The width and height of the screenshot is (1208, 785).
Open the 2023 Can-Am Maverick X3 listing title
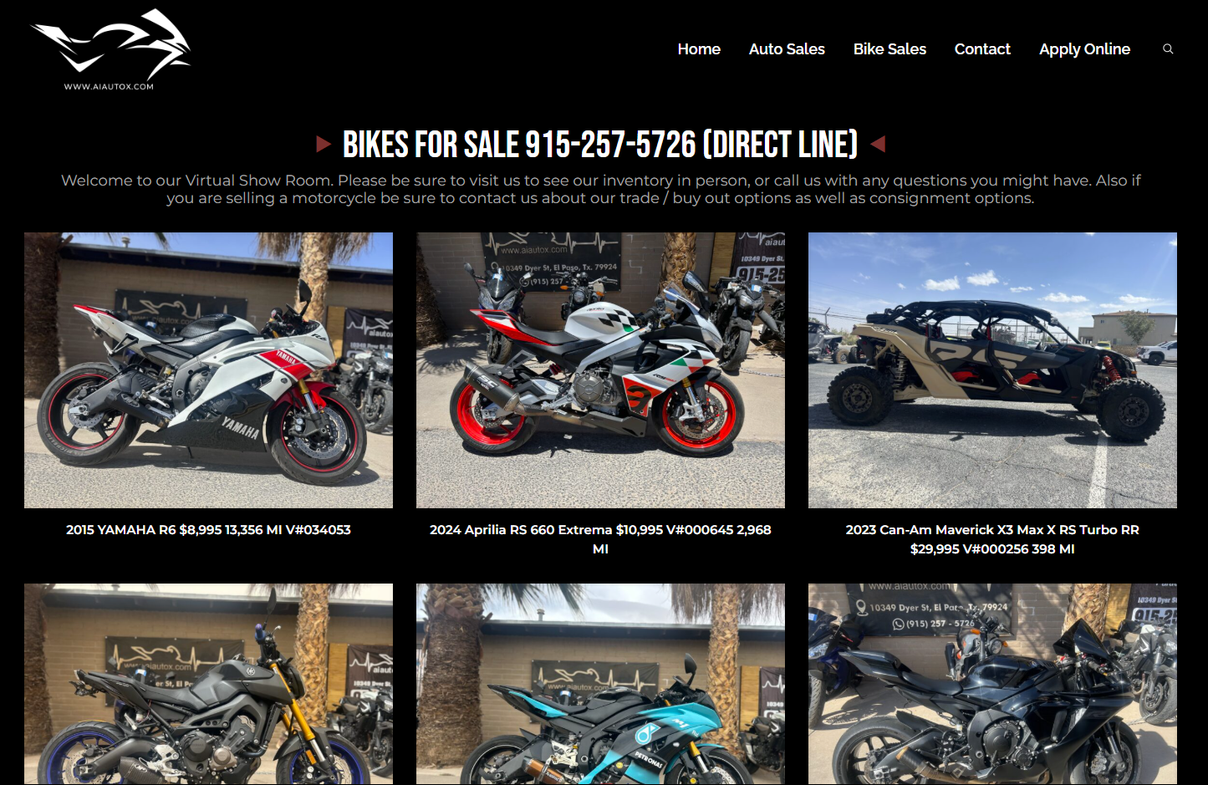tap(992, 539)
